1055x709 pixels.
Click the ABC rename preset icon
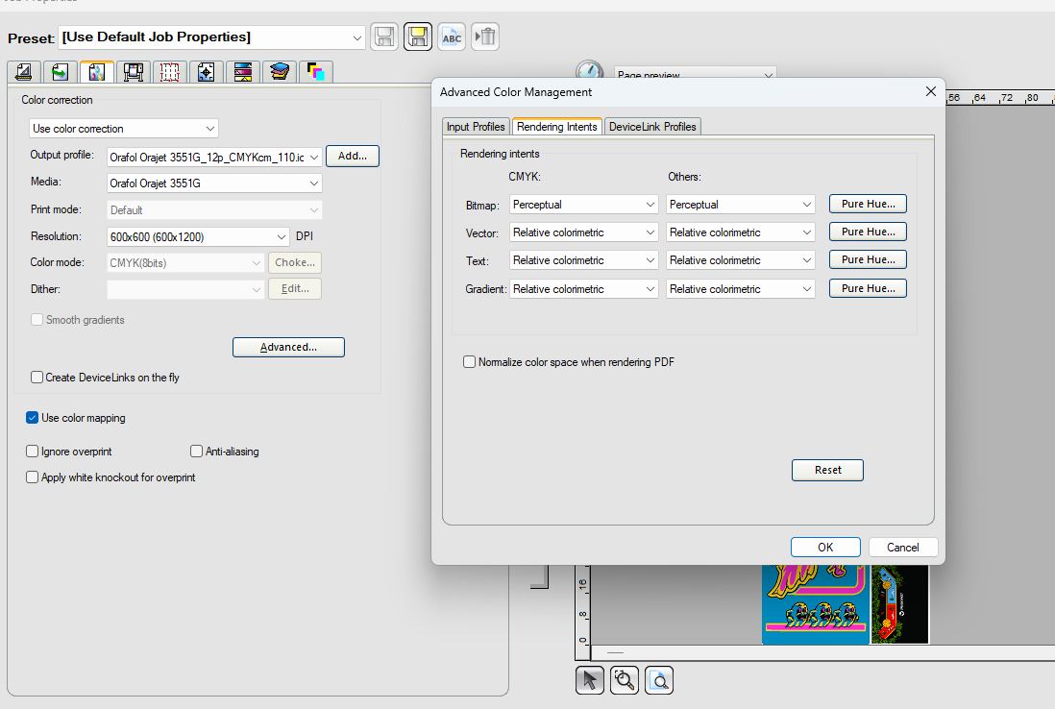coord(452,37)
